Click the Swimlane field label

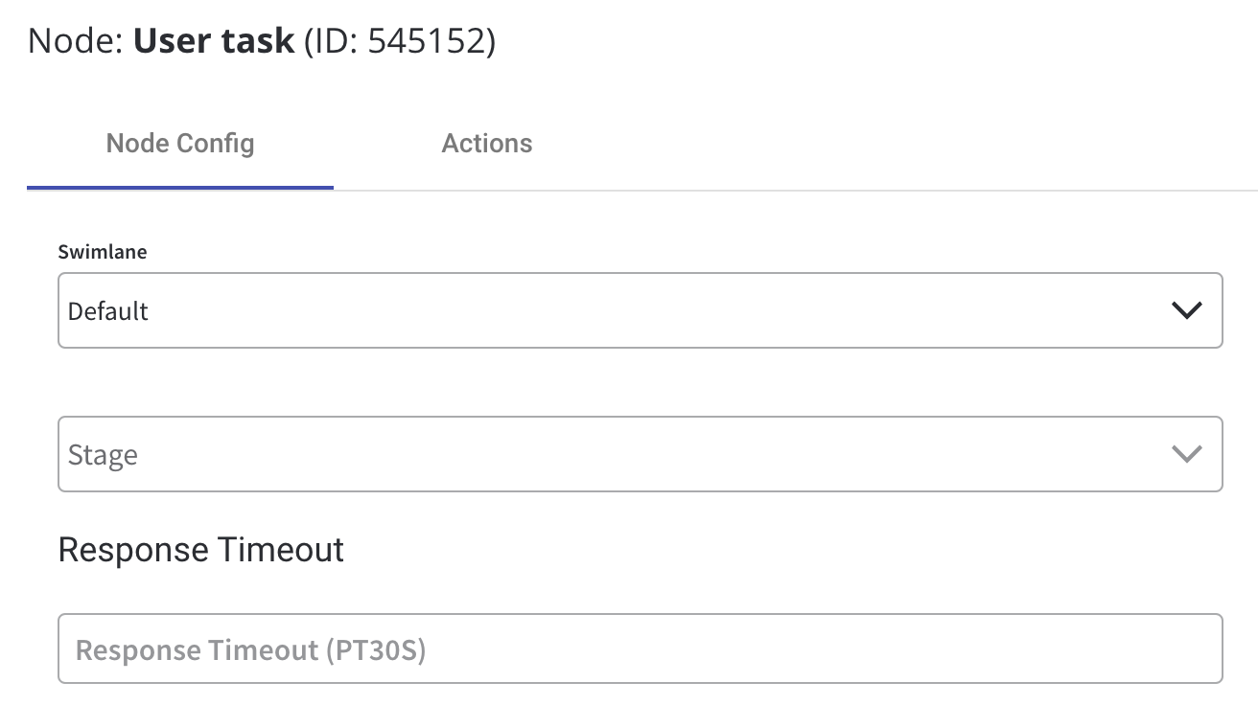click(x=103, y=252)
